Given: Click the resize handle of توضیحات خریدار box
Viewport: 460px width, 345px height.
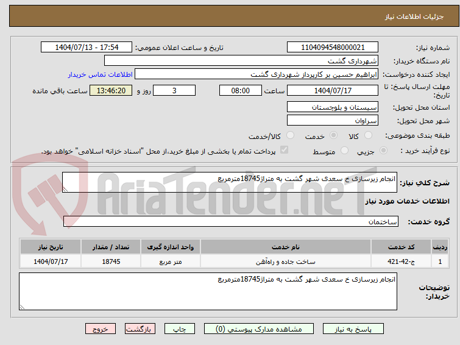Looking at the screenshot, I should 23,307.
